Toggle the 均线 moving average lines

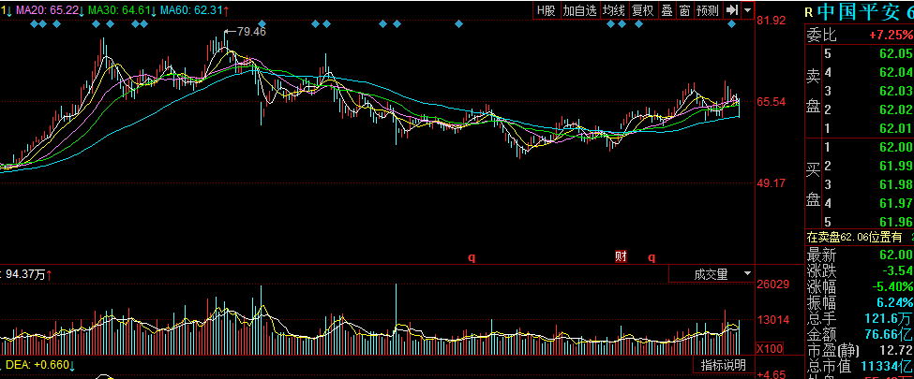(x=613, y=10)
